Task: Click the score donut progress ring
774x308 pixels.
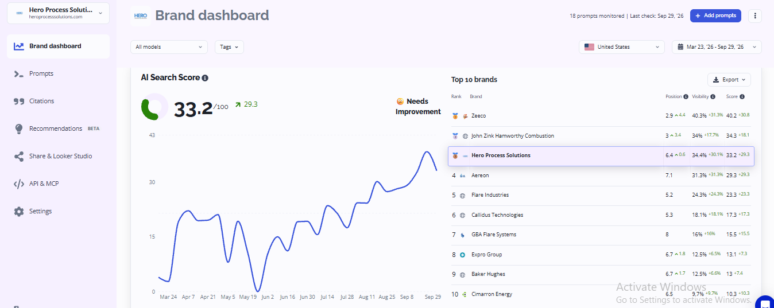Action: click(x=154, y=107)
